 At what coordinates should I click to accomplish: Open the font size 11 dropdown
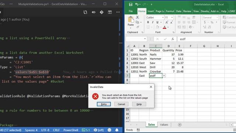coord(172,17)
